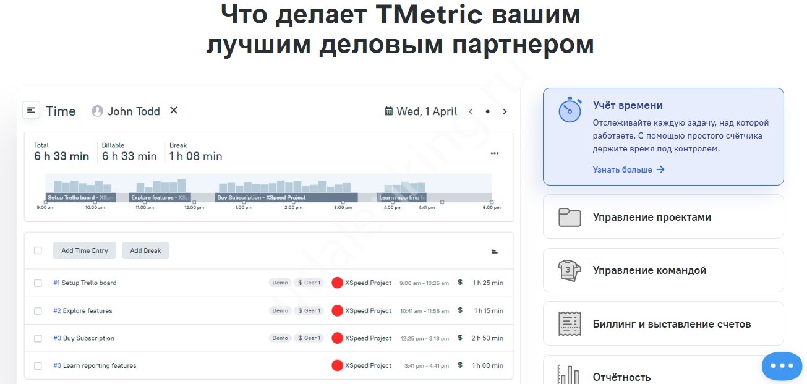Click the blue chat bubble widget

(x=782, y=365)
